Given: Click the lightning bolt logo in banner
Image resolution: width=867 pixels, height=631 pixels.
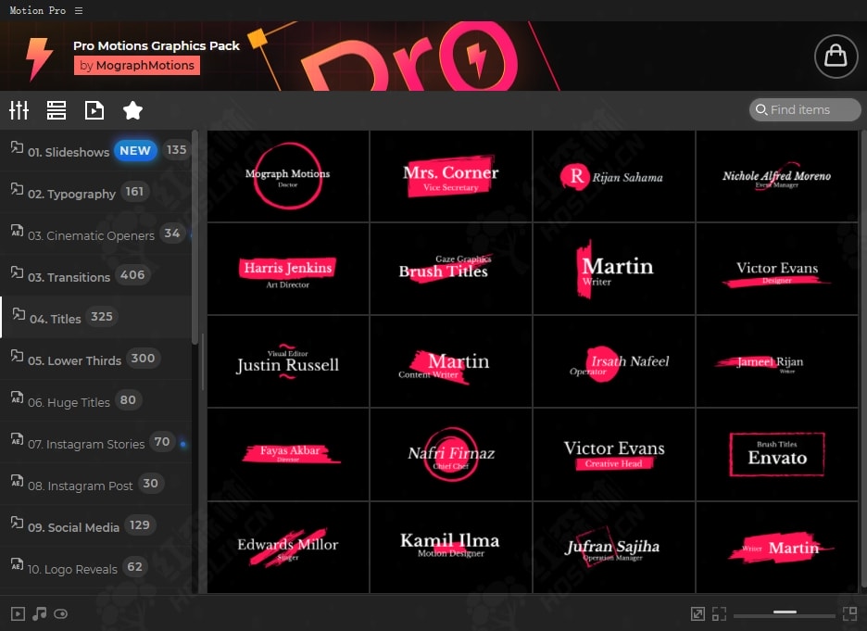Looking at the screenshot, I should click(x=40, y=58).
